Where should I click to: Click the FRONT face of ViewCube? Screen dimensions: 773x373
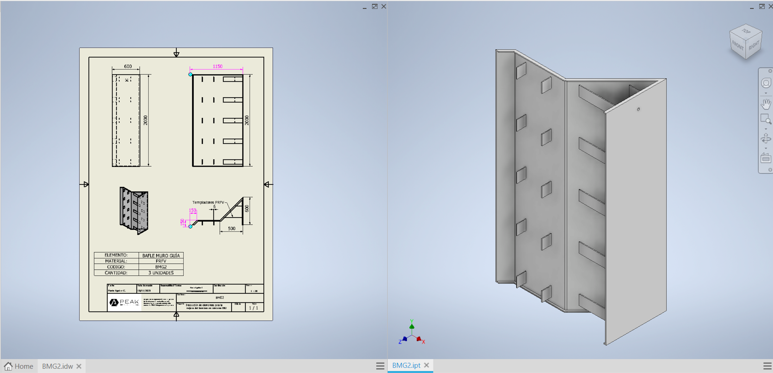pyautogui.click(x=738, y=46)
